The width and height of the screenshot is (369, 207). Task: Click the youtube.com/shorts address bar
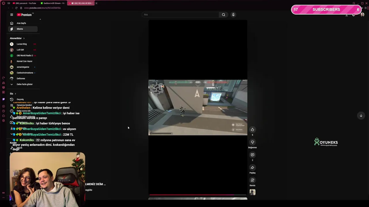pyautogui.click(x=42, y=8)
